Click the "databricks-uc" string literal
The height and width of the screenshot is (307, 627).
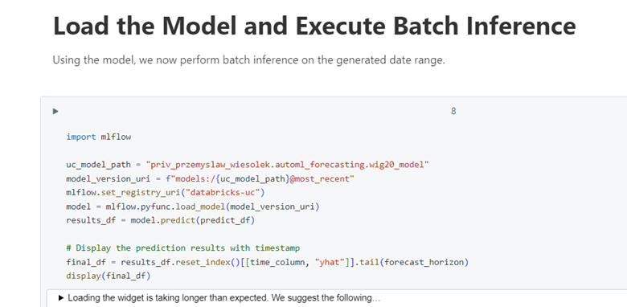coord(220,193)
